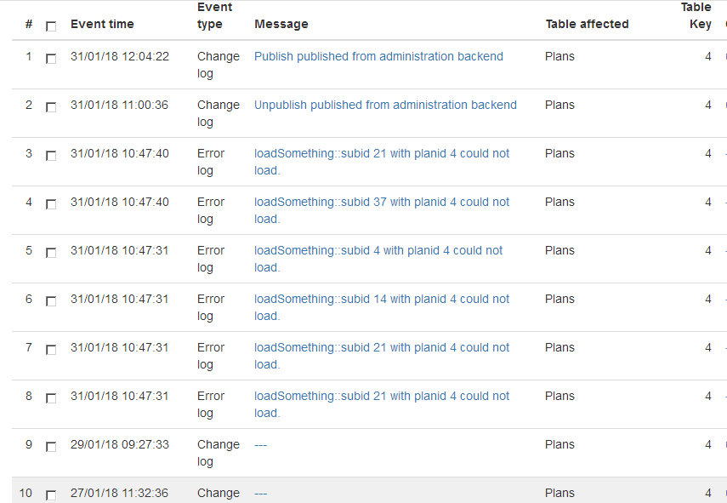Tick the select-all checkbox in header

click(x=51, y=26)
